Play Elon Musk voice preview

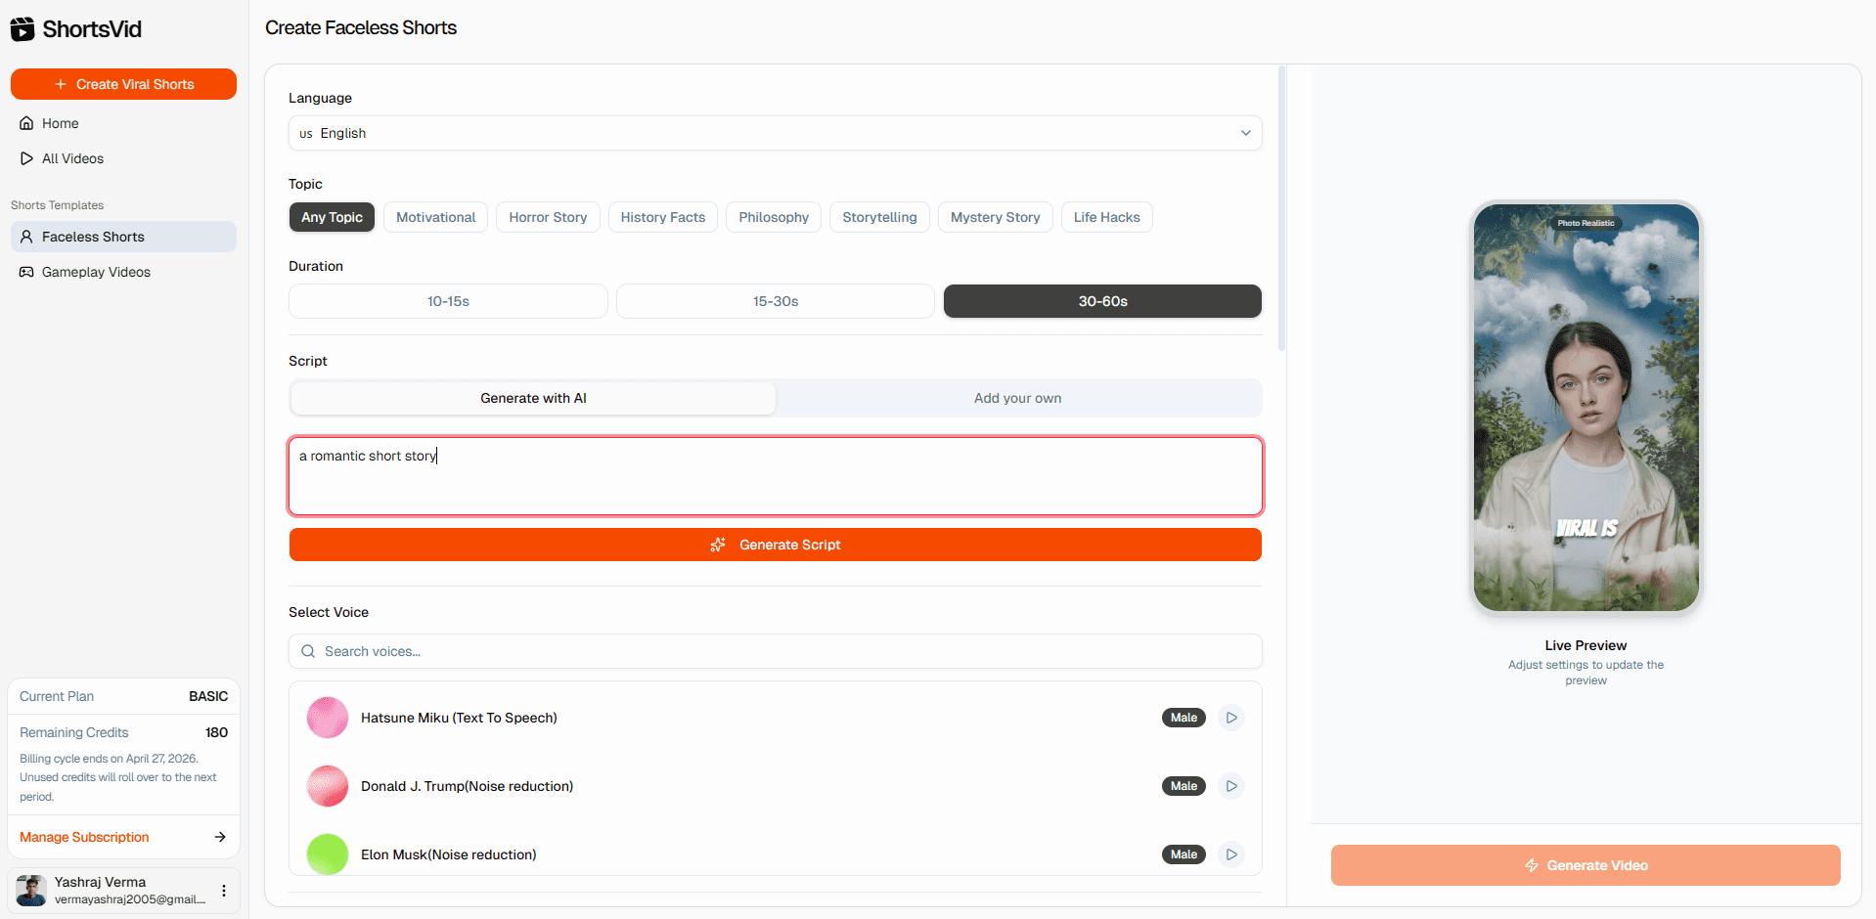pyautogui.click(x=1231, y=854)
